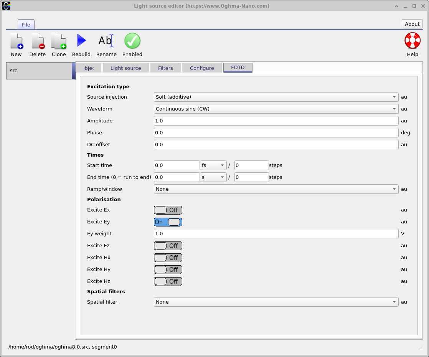Open the File ribbon tab
The height and width of the screenshot is (357, 429).
(x=26, y=25)
